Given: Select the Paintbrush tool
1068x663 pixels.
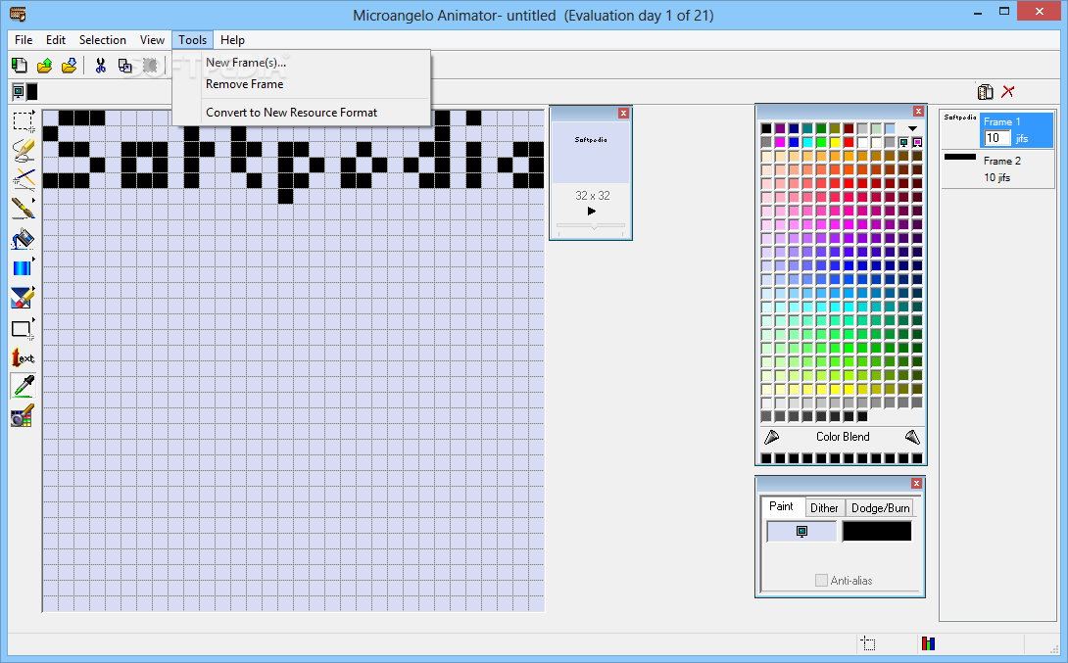Looking at the screenshot, I should tap(24, 209).
